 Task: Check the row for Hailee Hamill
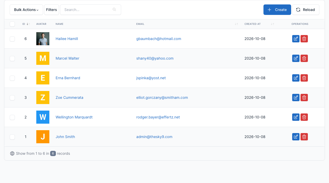[x=12, y=39]
